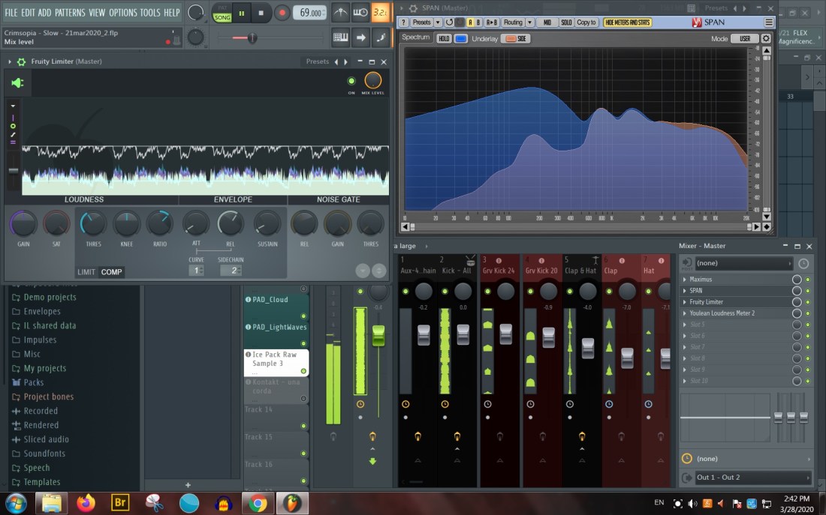This screenshot has height=515, width=826.
Task: Click the metronome icon in the toolbar
Action: pos(340,13)
